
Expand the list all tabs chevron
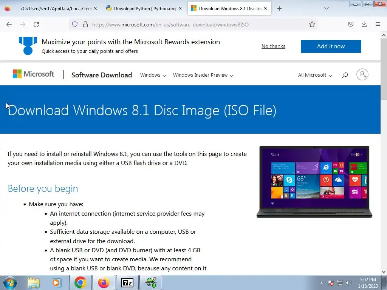coord(326,8)
